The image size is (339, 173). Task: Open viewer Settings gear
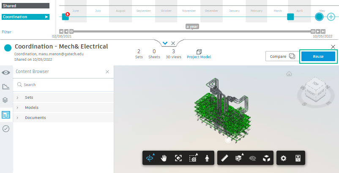pyautogui.click(x=284, y=158)
